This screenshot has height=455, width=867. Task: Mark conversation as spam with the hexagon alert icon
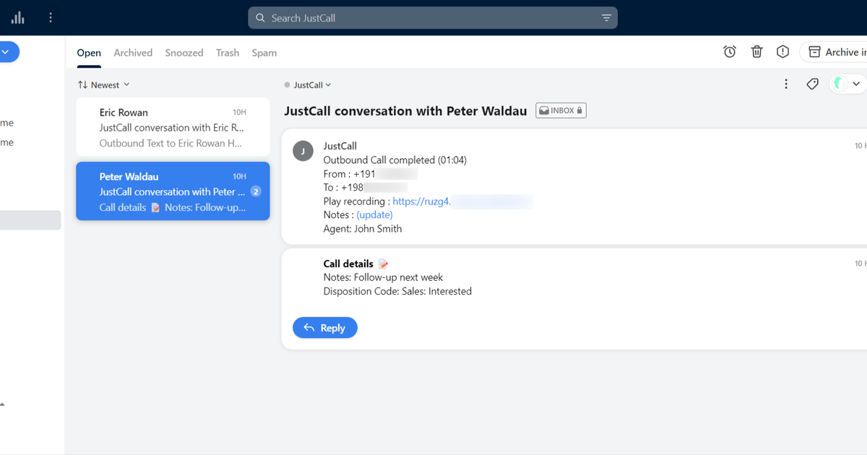(782, 51)
